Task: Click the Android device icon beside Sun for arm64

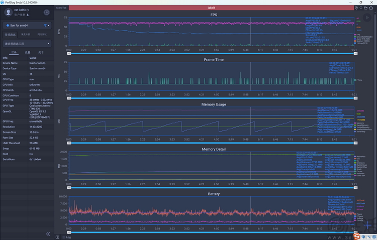Action: click(8, 26)
